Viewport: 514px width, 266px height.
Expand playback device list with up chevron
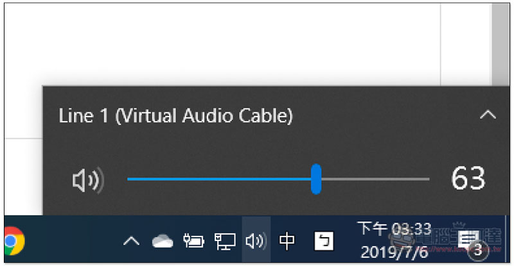click(488, 115)
